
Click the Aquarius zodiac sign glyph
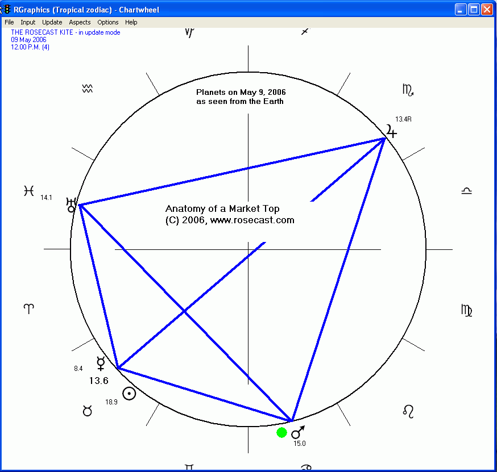pos(87,89)
